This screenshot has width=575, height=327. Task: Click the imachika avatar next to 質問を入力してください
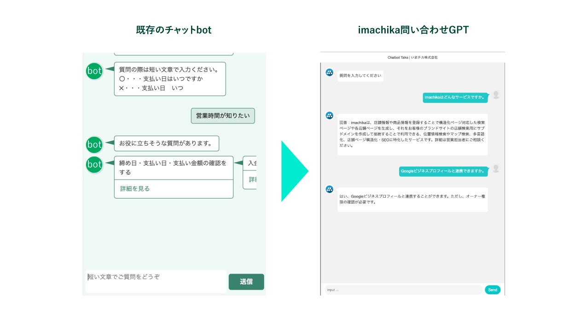[x=330, y=72]
